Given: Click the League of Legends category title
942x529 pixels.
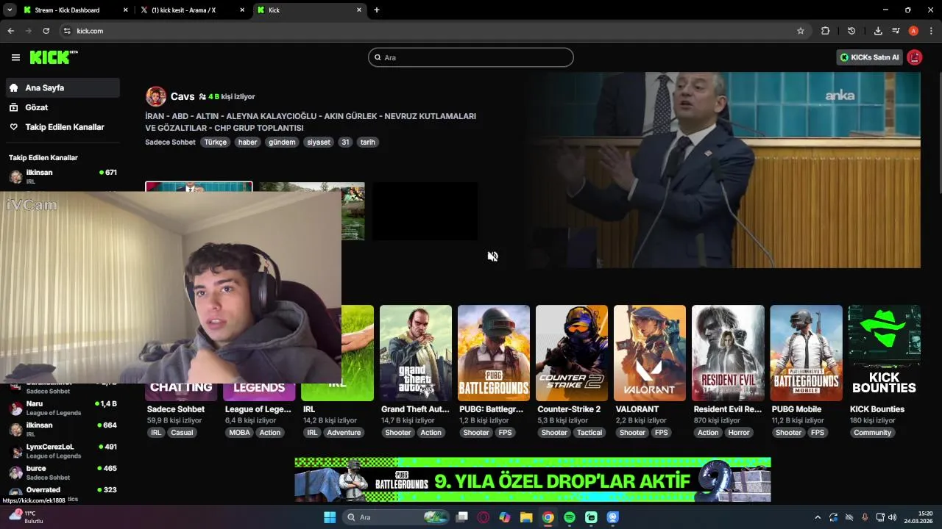Looking at the screenshot, I should pos(258,409).
